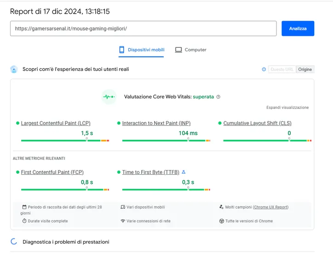Screen dimensions: 333x261
Task: Click the INP distribution bar
Action: pyautogui.click(x=166, y=141)
